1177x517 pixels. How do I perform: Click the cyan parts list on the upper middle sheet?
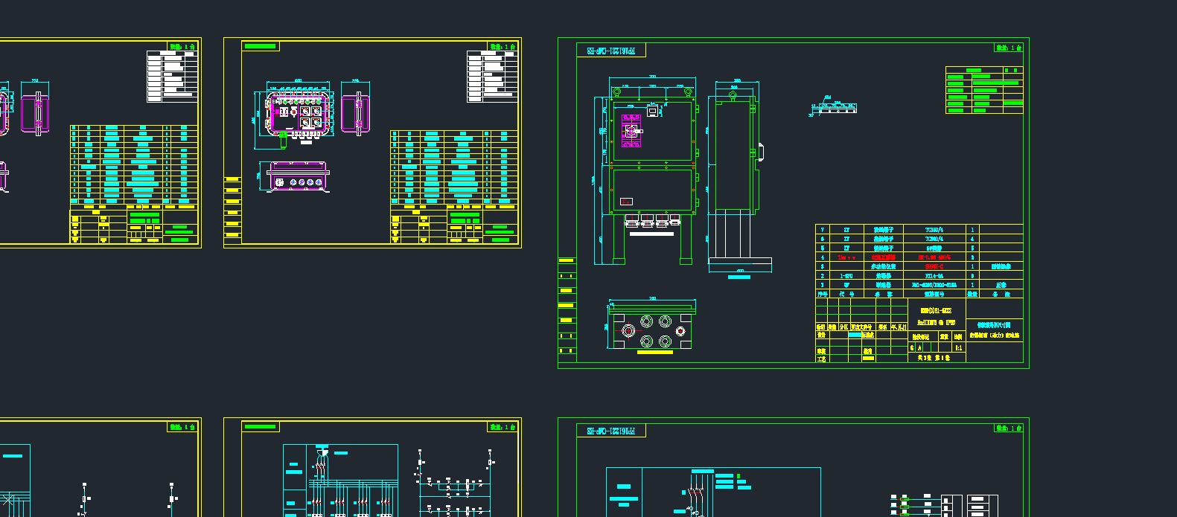(x=454, y=169)
